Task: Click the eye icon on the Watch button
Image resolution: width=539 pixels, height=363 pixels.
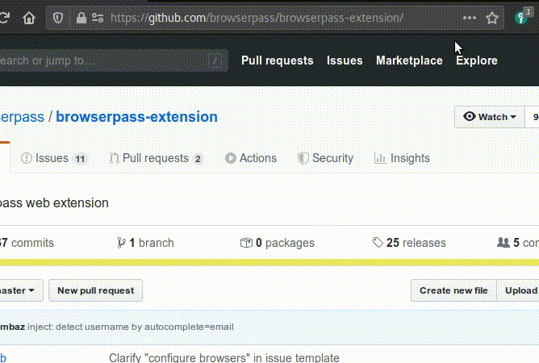Action: point(470,116)
